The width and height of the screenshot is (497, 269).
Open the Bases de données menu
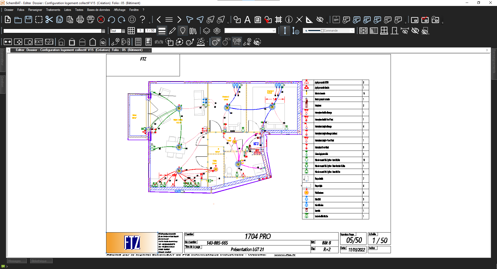(98, 10)
